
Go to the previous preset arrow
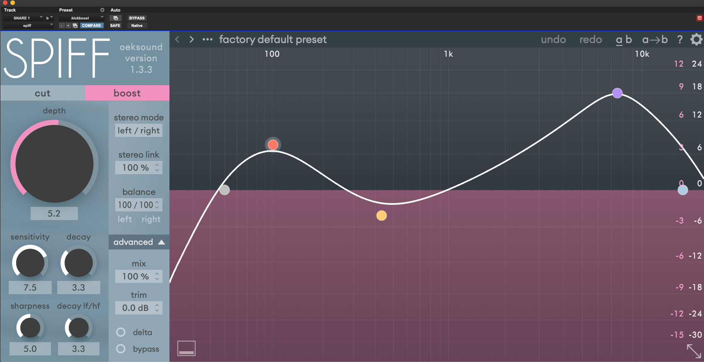click(x=177, y=39)
